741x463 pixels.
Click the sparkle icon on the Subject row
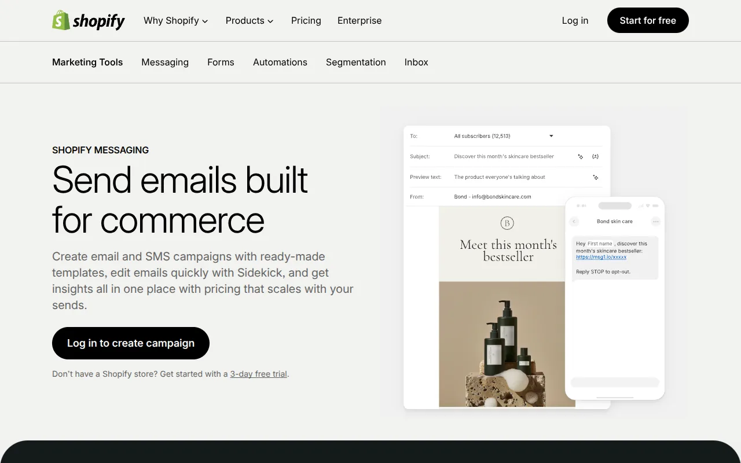tap(581, 156)
